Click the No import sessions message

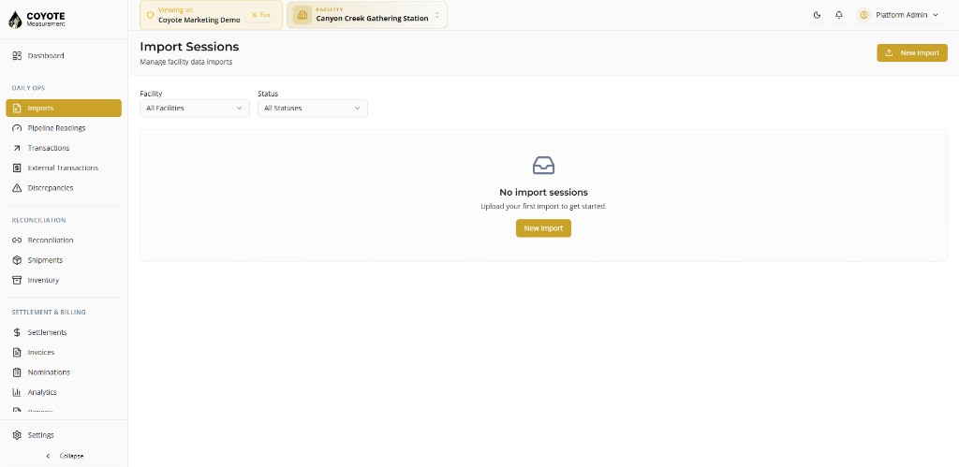click(544, 193)
